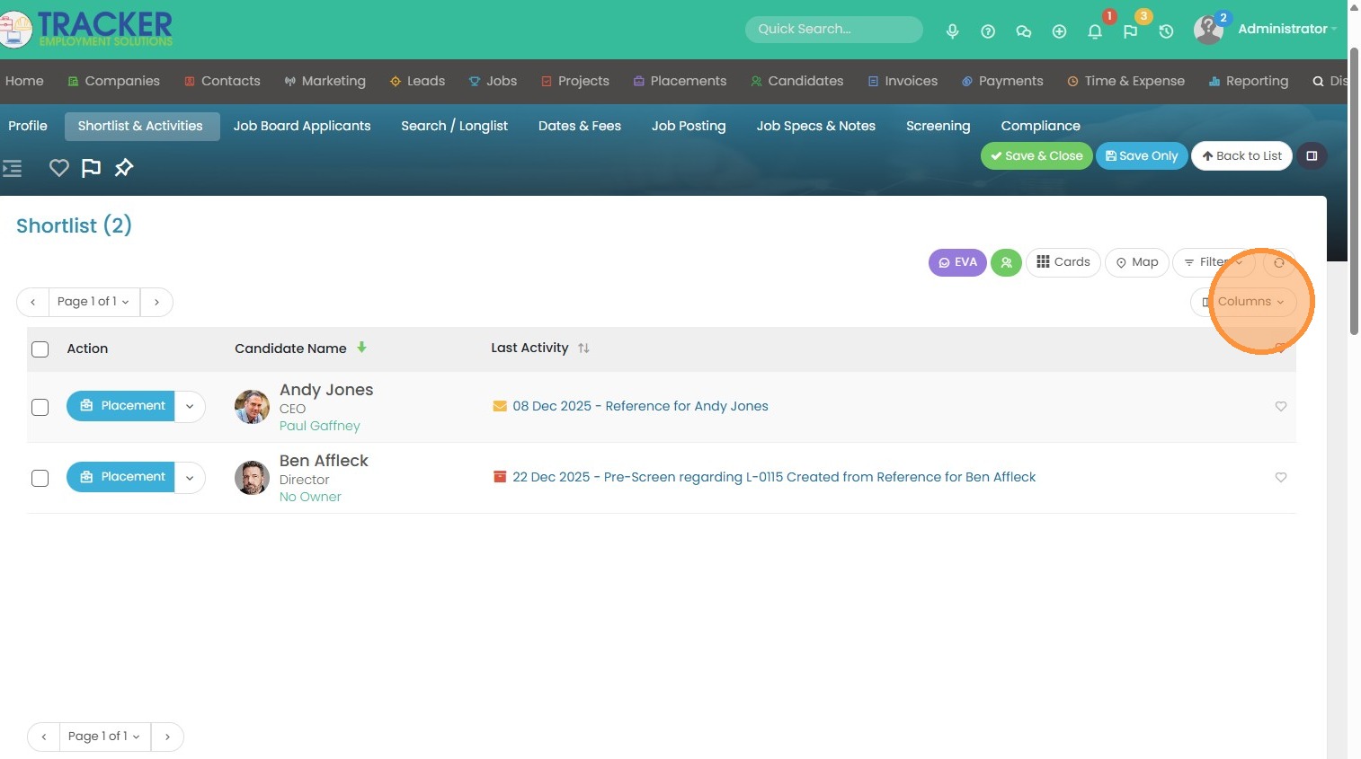Open the chat messages icon in header

pyautogui.click(x=1023, y=31)
